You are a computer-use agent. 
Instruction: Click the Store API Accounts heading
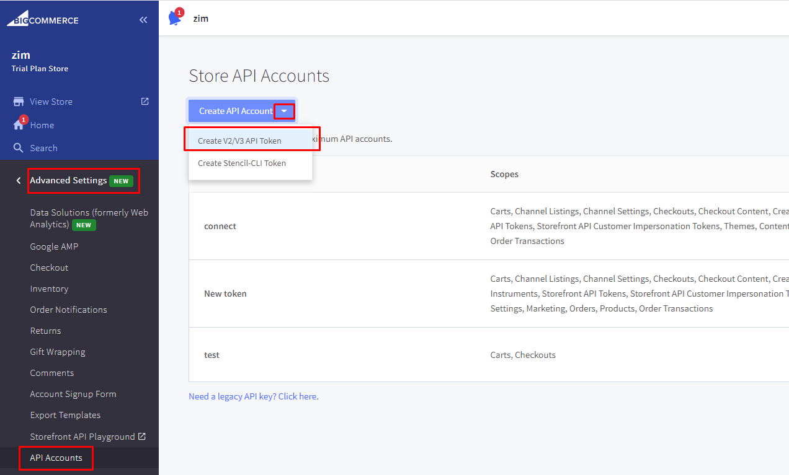(x=259, y=76)
